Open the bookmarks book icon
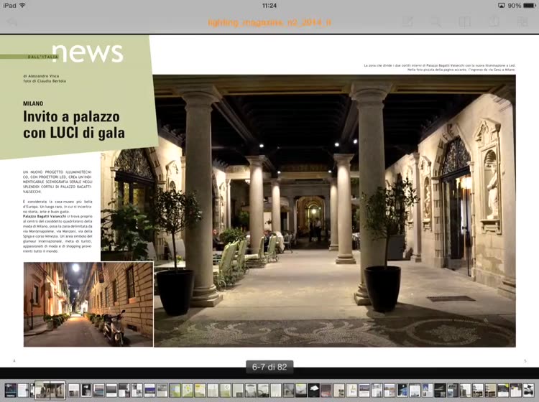This screenshot has height=402, width=539. coord(465,22)
